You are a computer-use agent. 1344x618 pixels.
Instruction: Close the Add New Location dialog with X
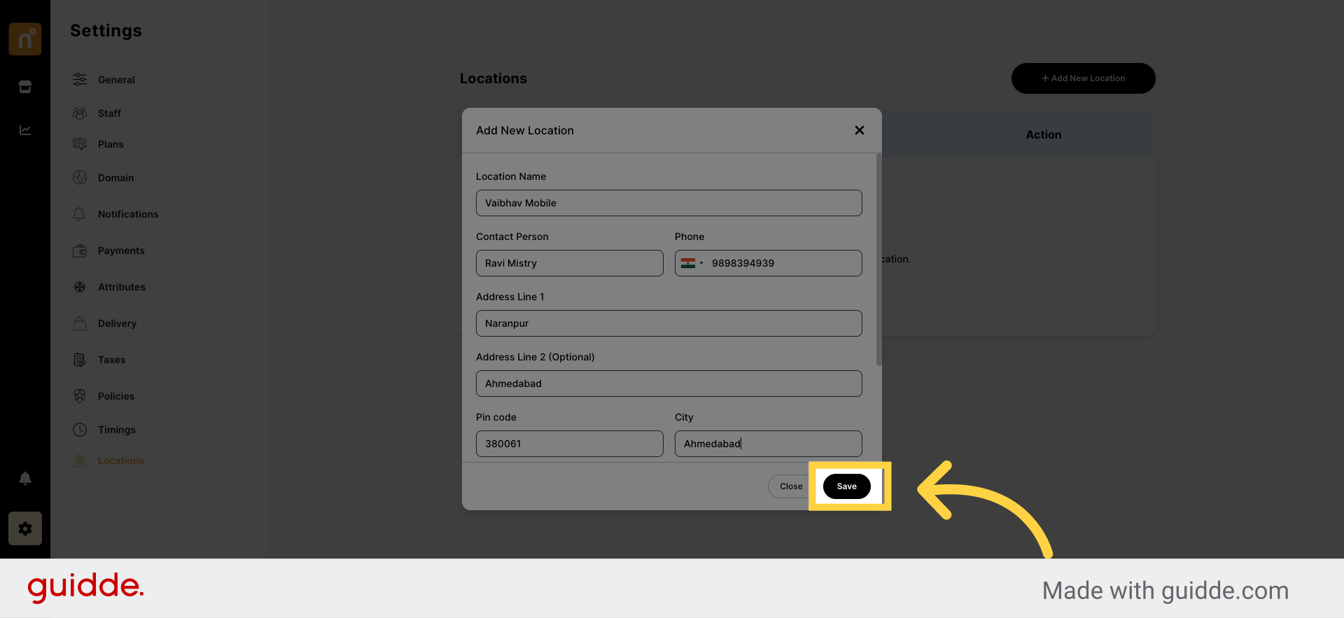[860, 130]
